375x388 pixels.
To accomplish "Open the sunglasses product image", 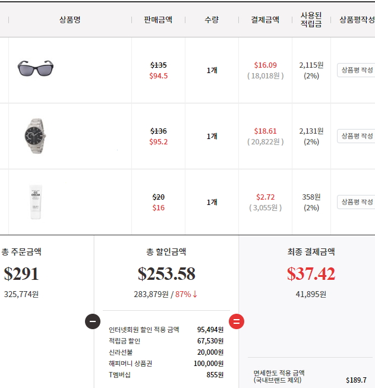I will (36, 69).
